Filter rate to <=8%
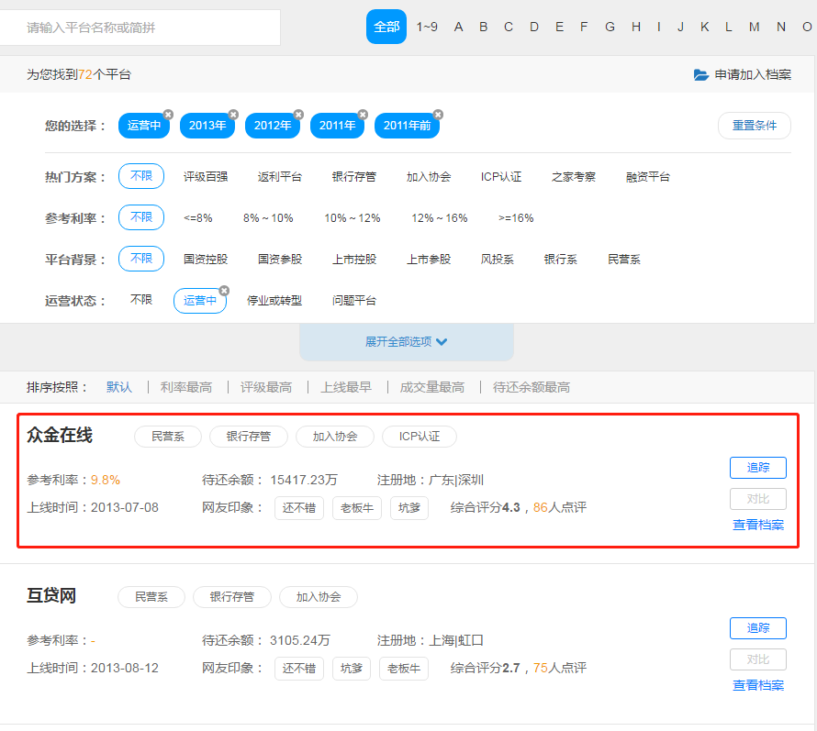The image size is (817, 731). 198,218
